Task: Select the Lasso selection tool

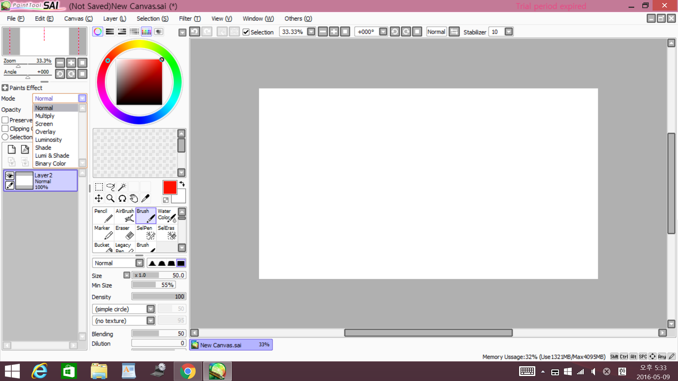Action: pos(110,187)
